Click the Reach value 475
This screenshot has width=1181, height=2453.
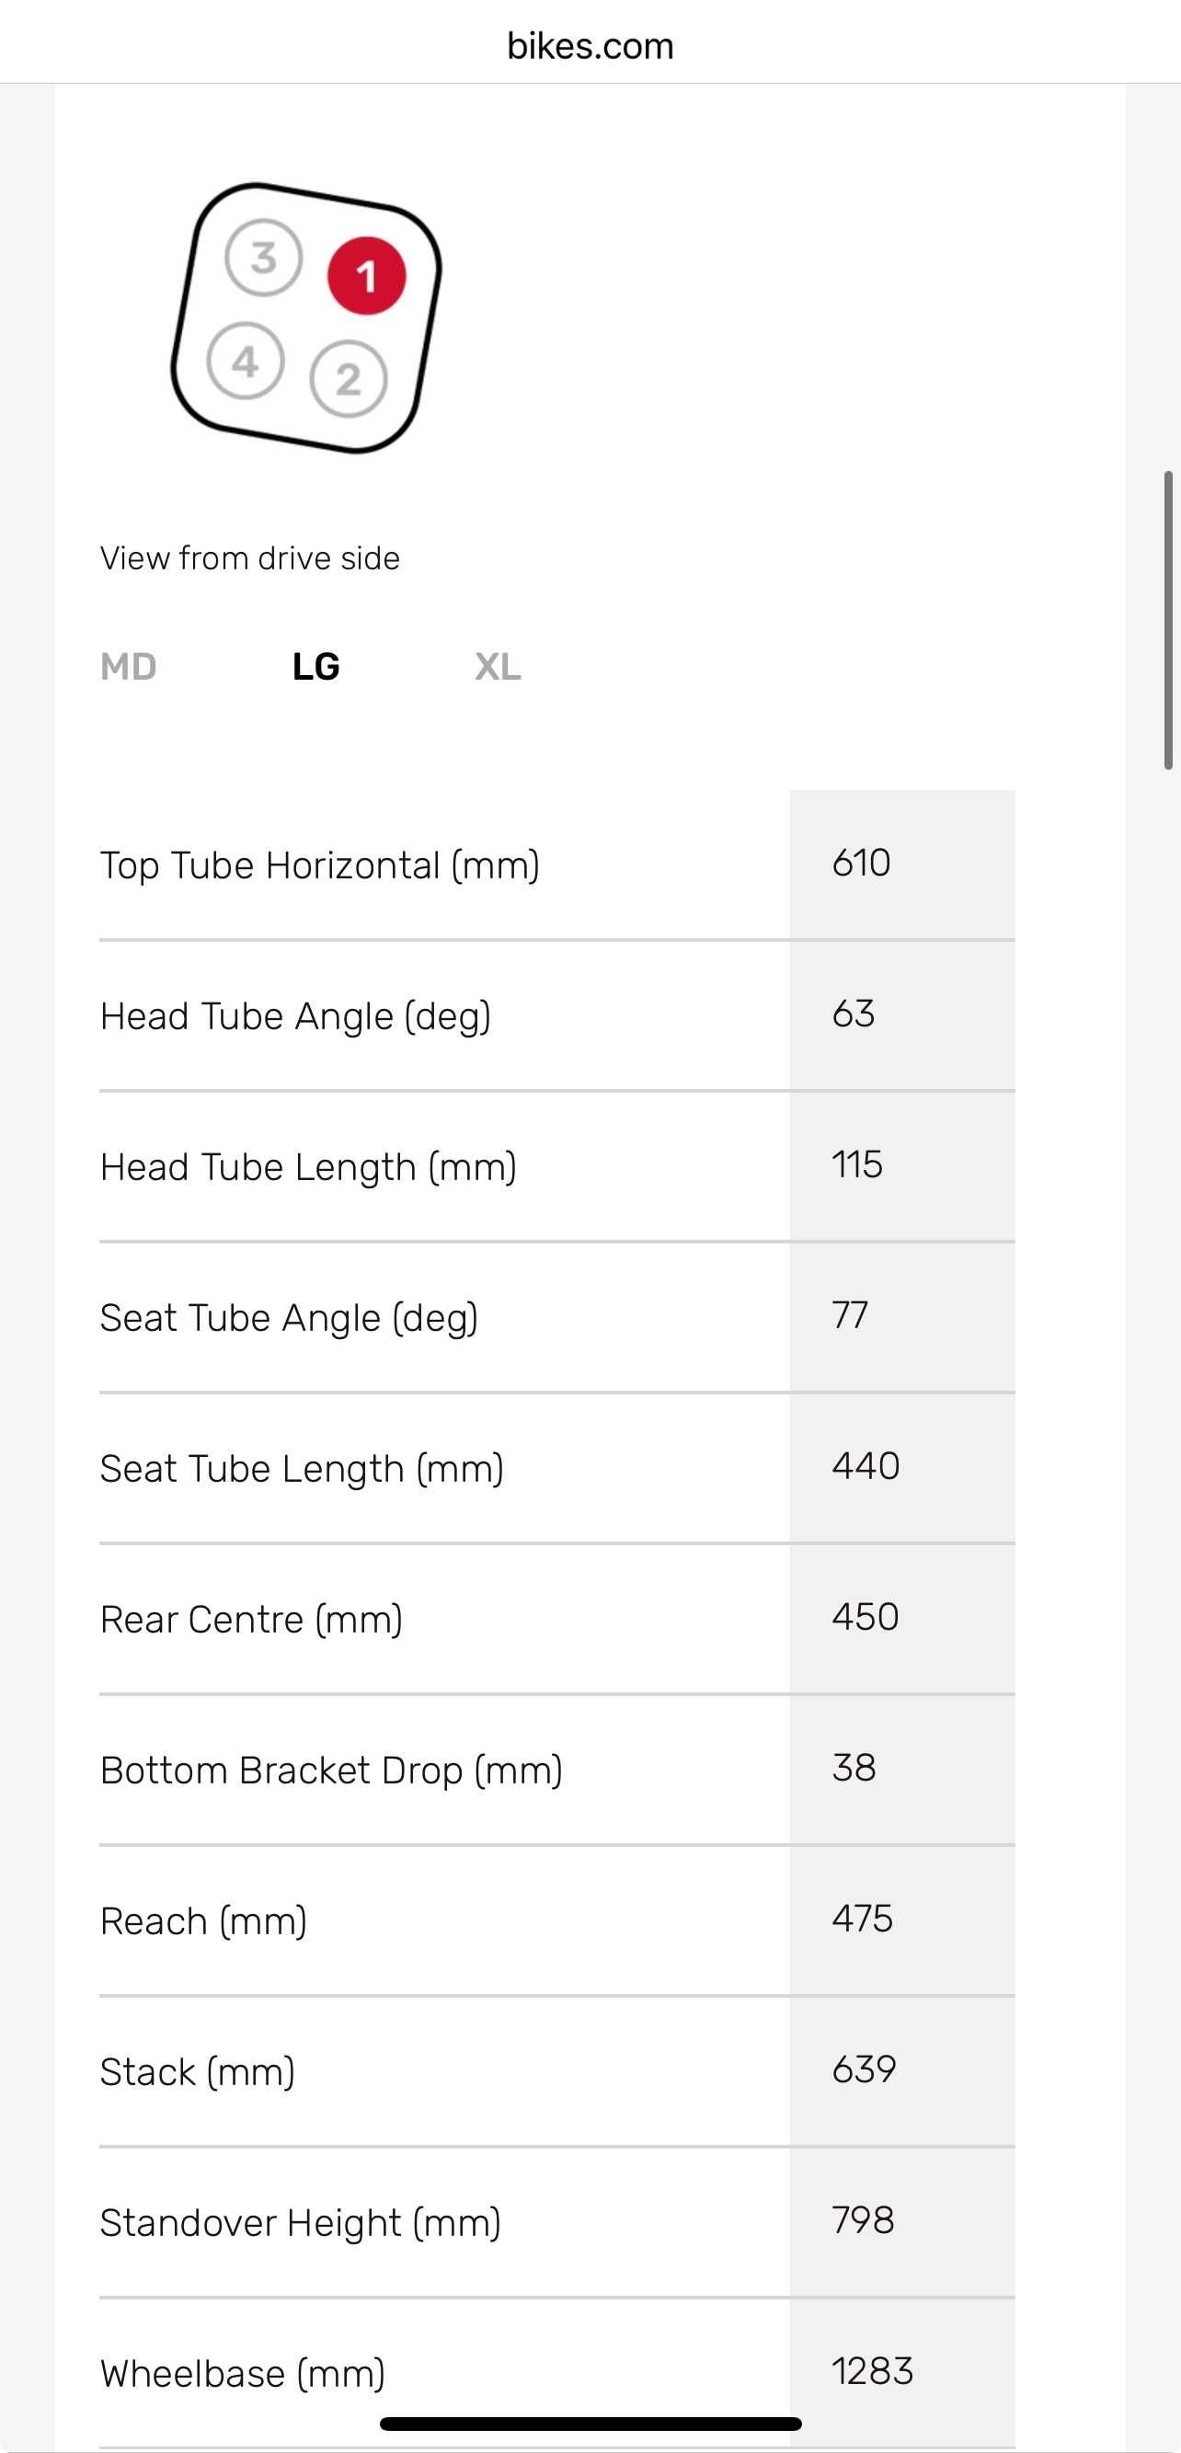[x=863, y=1918]
